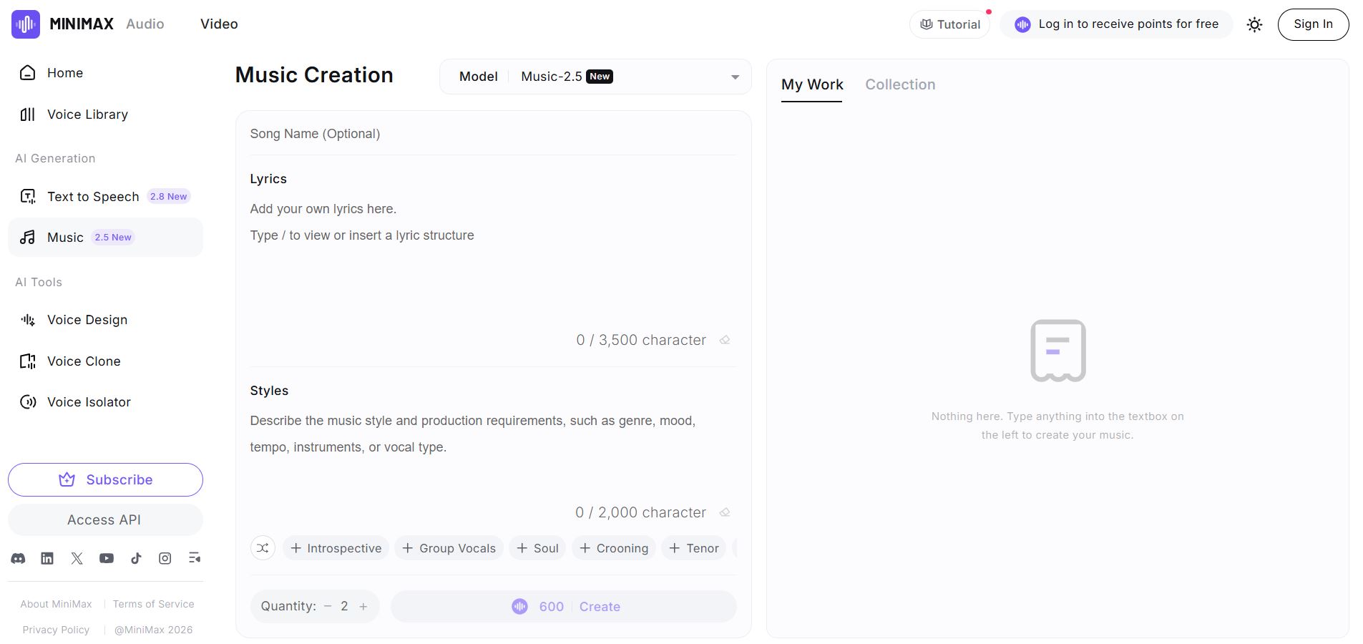
Task: Click into the Lyrics text area
Action: [x=493, y=261]
